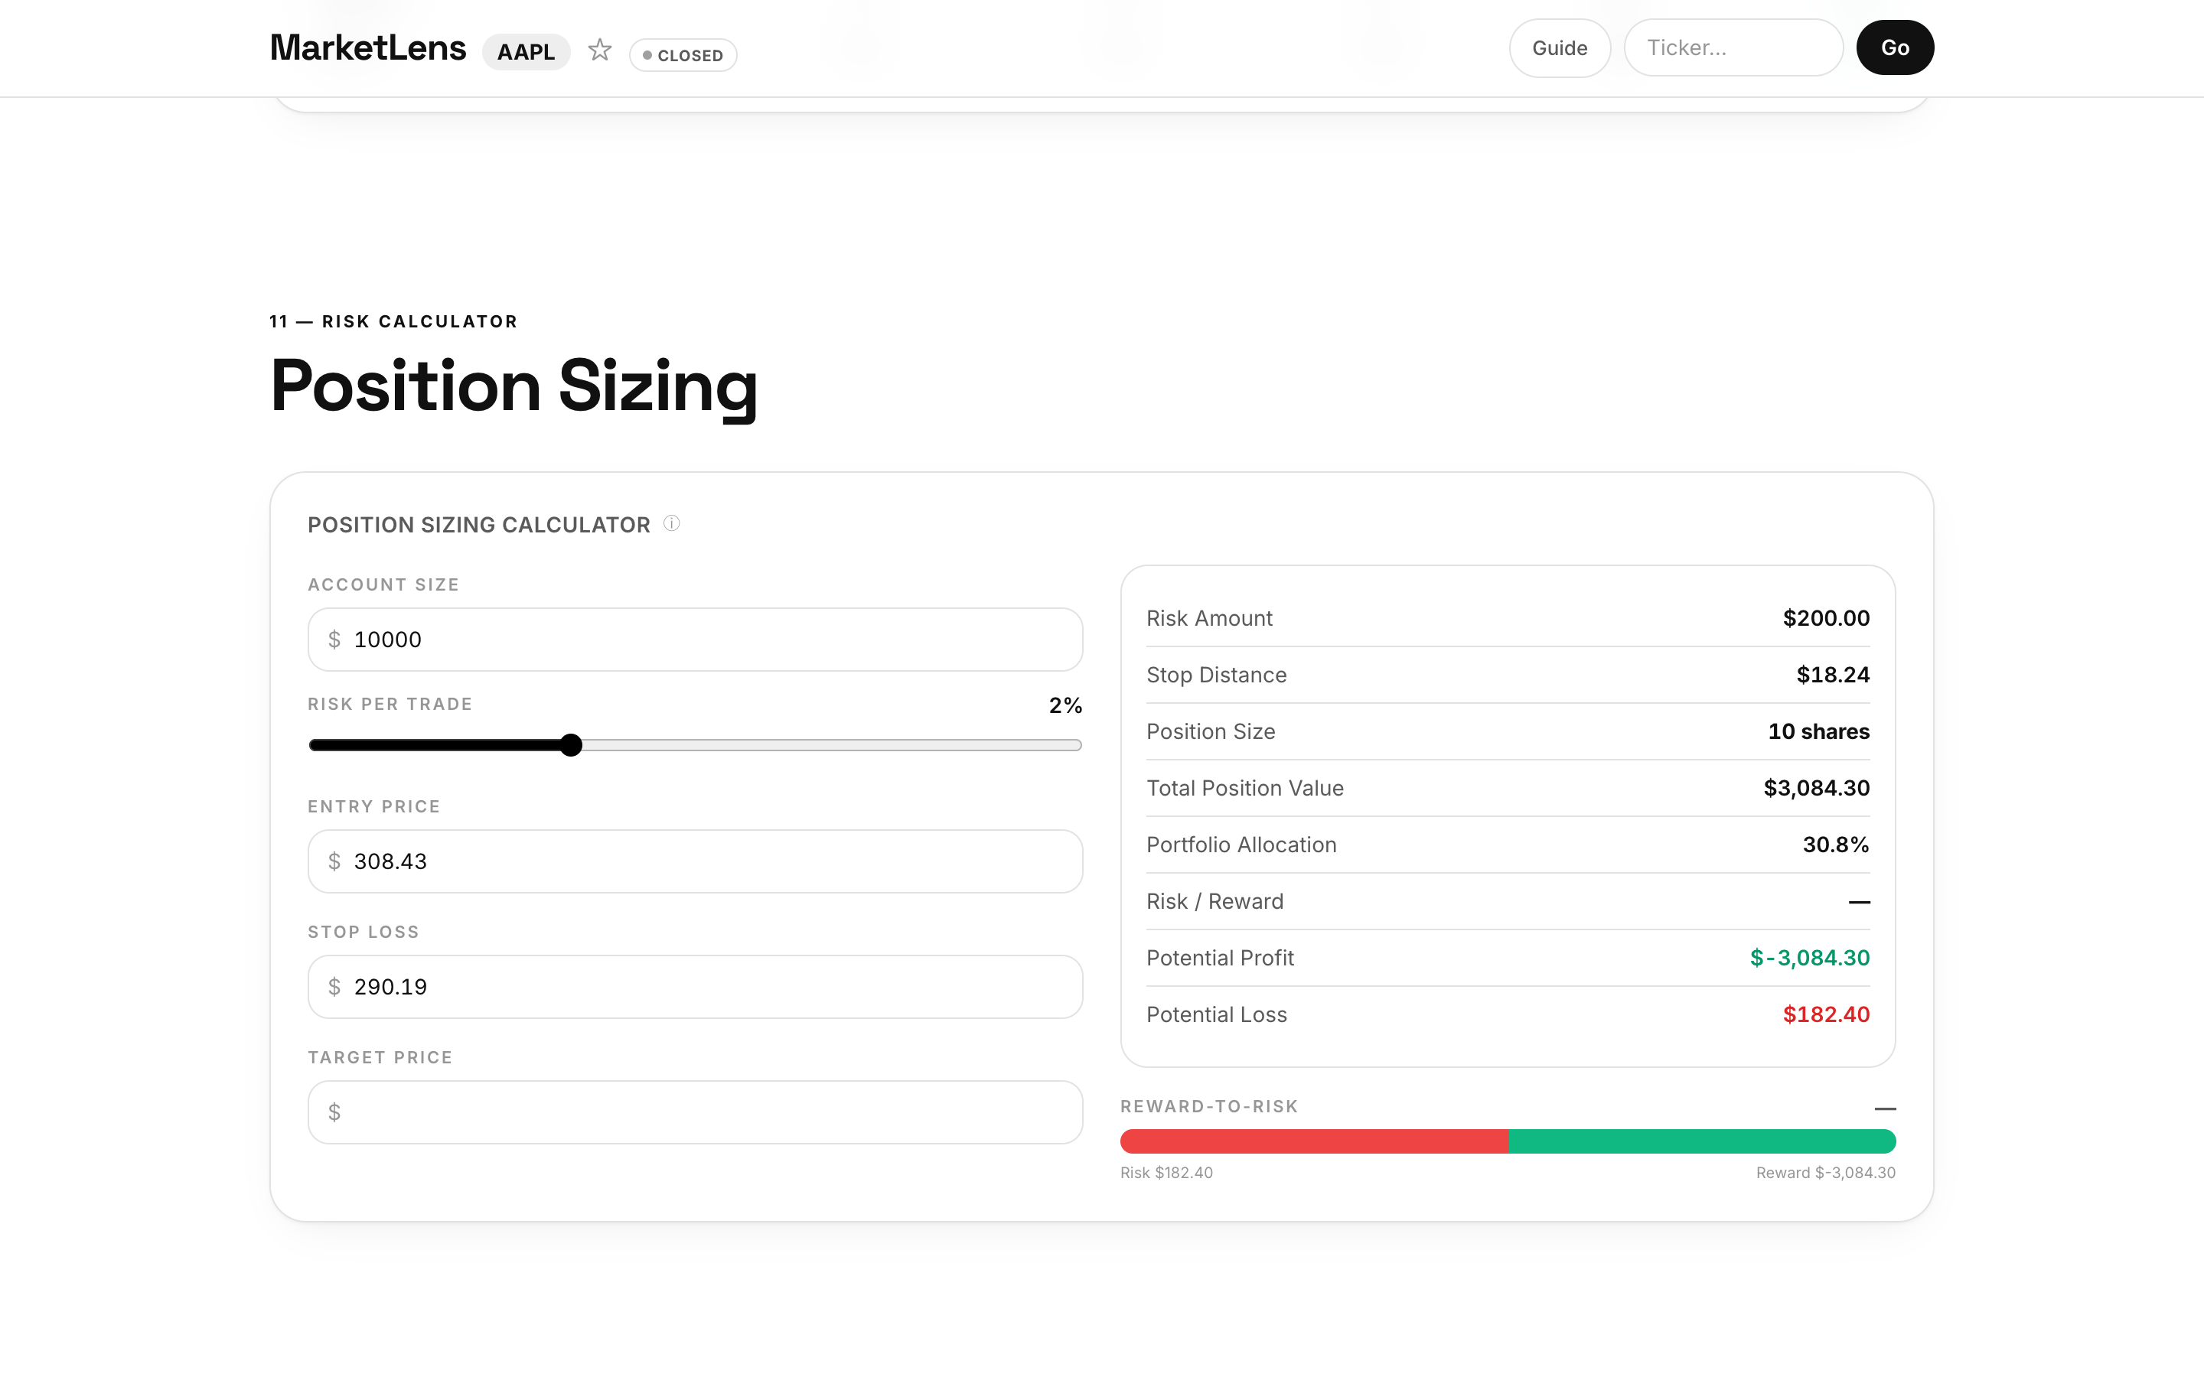Click the Potential Profit value $-3,084.30
2204x1377 pixels.
coord(1810,958)
